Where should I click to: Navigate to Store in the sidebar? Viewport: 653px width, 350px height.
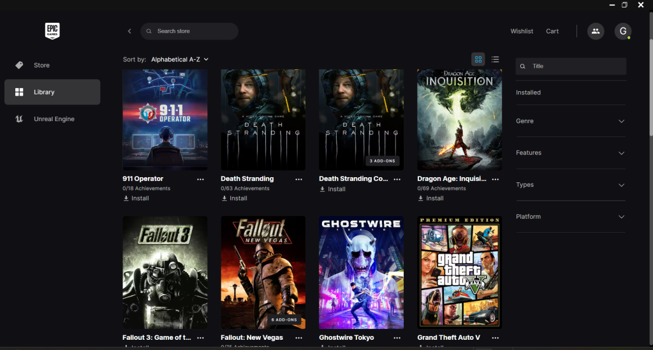pyautogui.click(x=41, y=65)
